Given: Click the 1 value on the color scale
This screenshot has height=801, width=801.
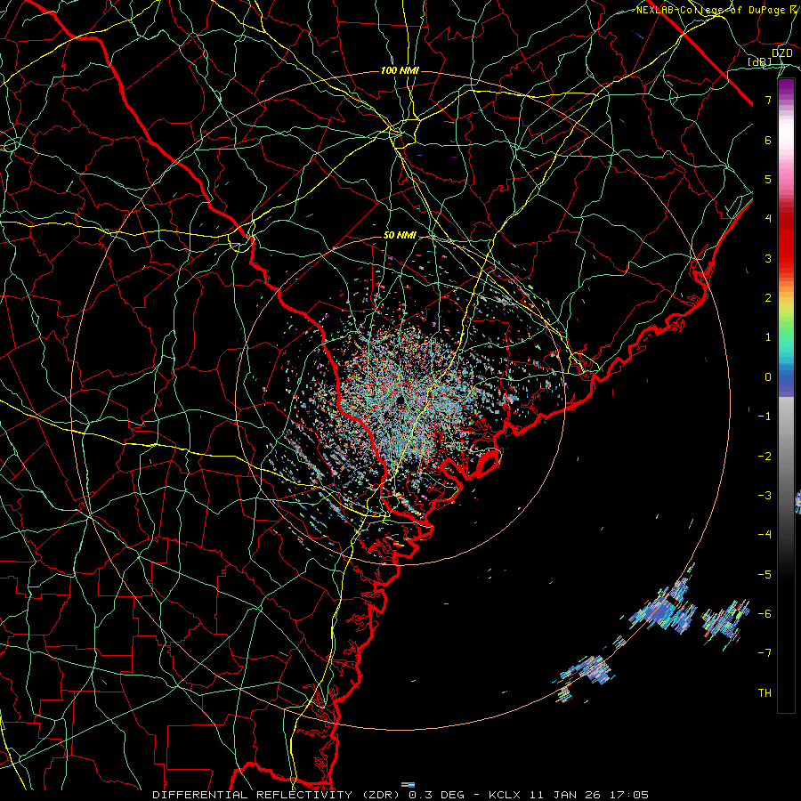Looking at the screenshot, I should 768,337.
